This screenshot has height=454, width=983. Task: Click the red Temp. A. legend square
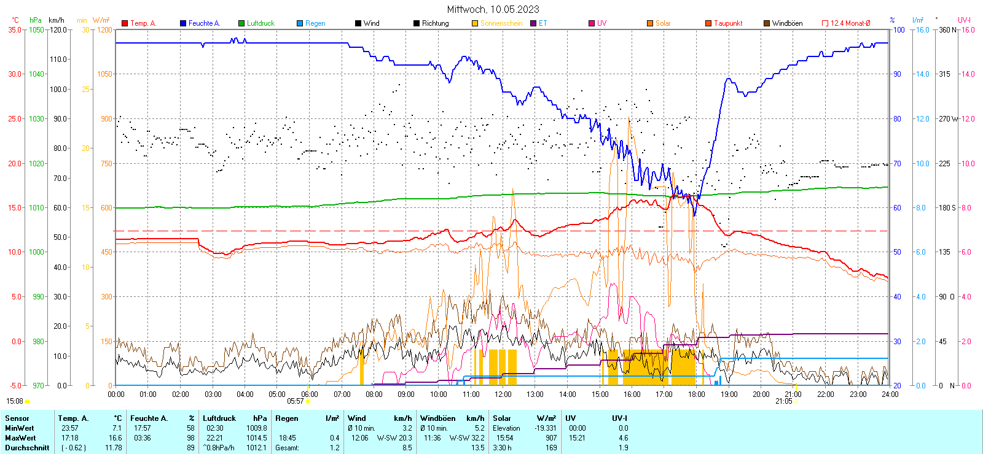[125, 23]
